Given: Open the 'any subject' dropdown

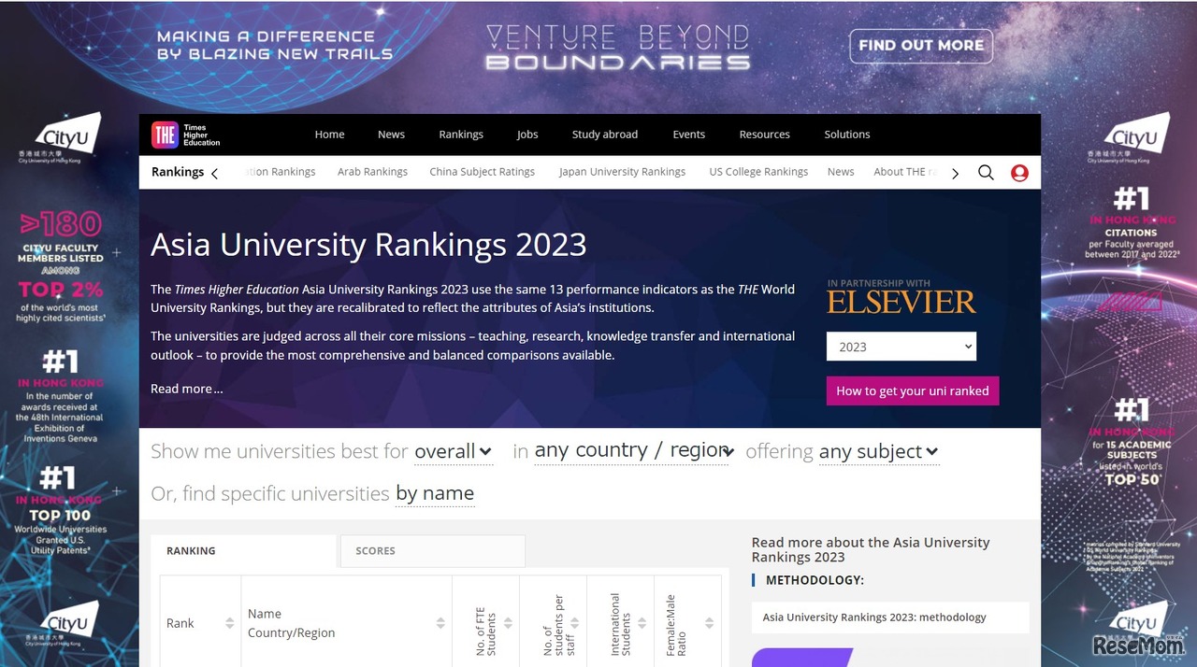Looking at the screenshot, I should [879, 451].
